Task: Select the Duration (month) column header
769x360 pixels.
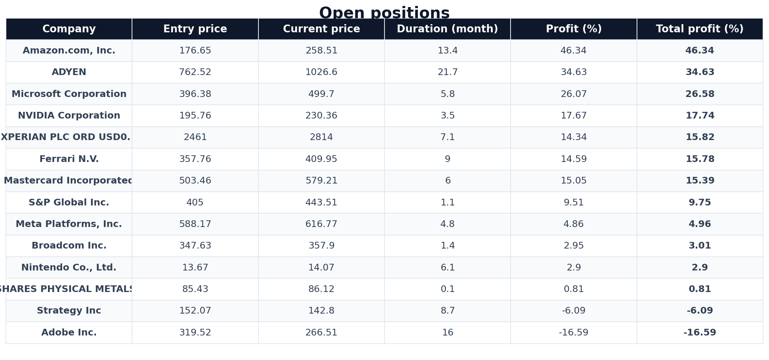Action: (x=447, y=29)
